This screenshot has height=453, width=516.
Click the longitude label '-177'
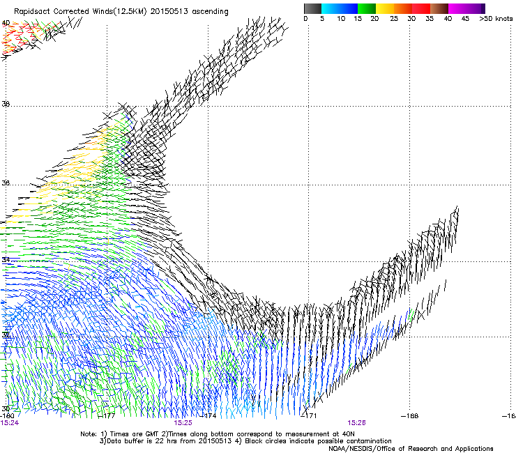tap(107, 416)
